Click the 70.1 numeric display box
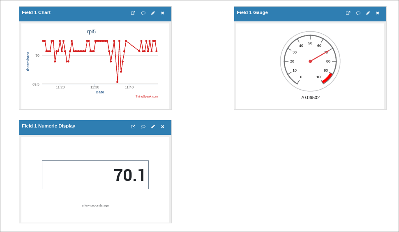Viewport: 399px width, 232px height. pos(95,175)
